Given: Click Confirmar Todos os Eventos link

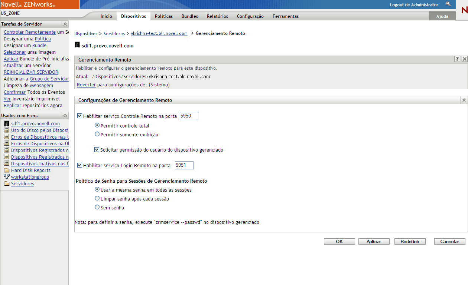Looking at the screenshot, I should (15, 92).
